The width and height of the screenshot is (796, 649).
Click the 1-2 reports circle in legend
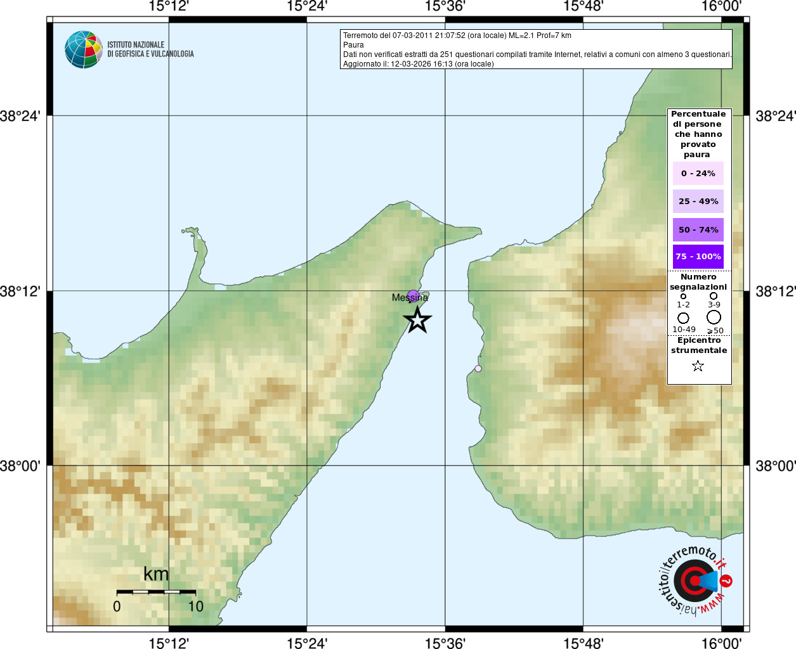click(683, 296)
